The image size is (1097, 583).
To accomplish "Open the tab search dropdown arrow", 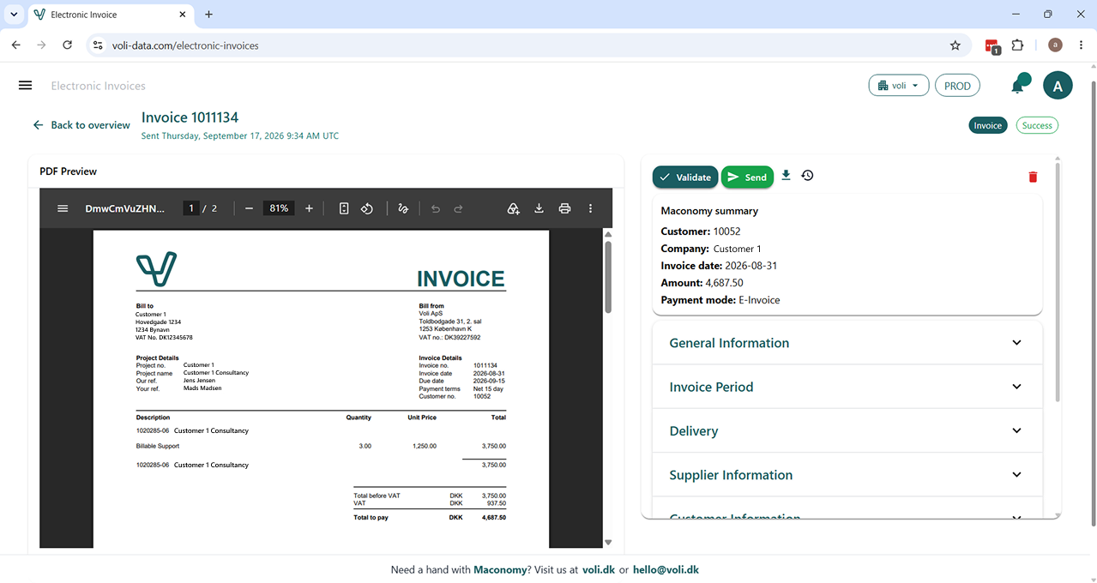I will tap(14, 15).
